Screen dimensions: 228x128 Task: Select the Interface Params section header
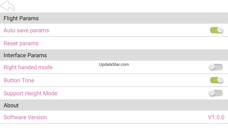[25, 55]
